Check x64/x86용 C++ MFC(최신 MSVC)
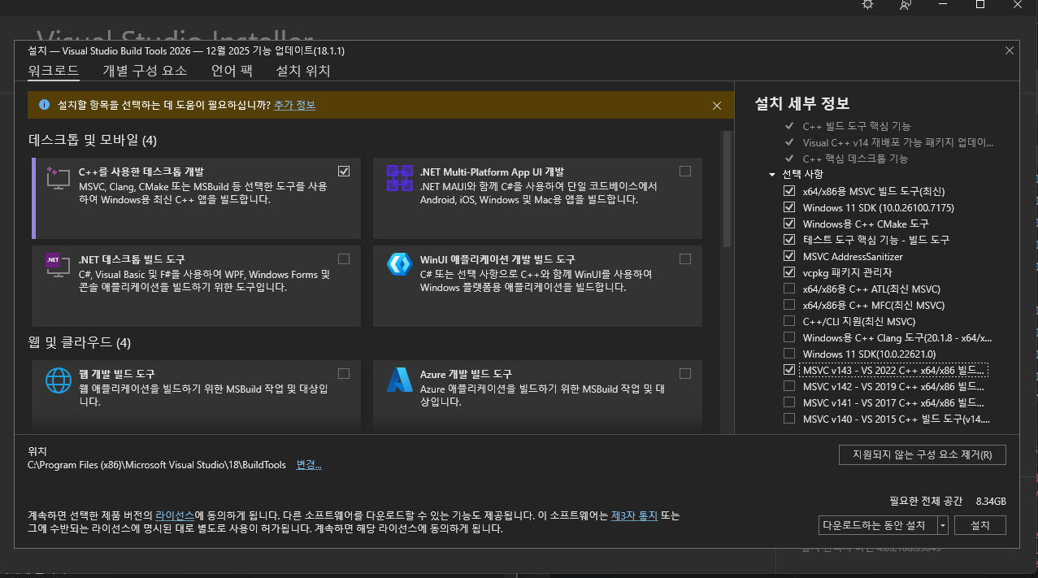 (789, 305)
